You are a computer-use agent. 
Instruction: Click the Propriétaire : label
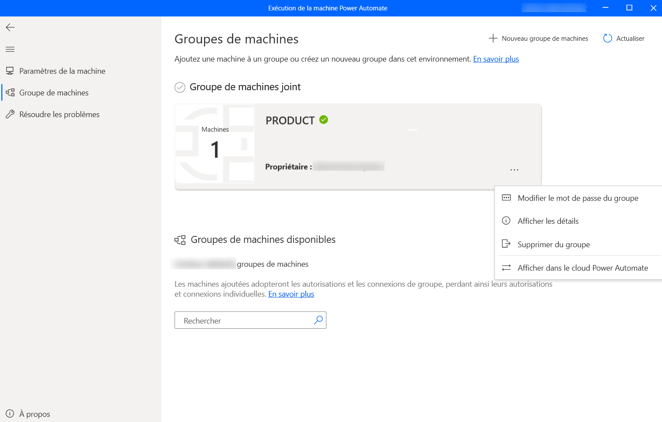point(288,167)
